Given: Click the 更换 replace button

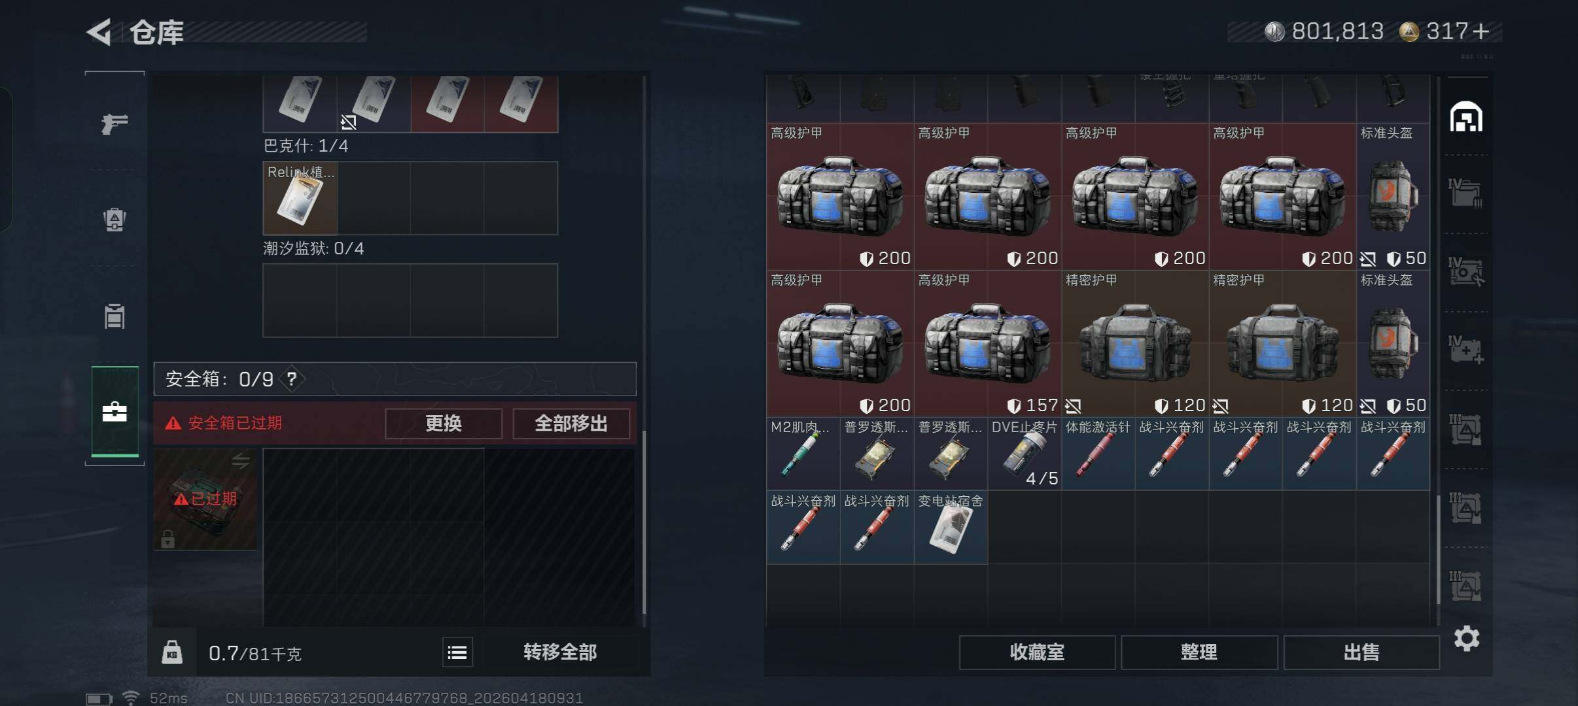Looking at the screenshot, I should (444, 424).
